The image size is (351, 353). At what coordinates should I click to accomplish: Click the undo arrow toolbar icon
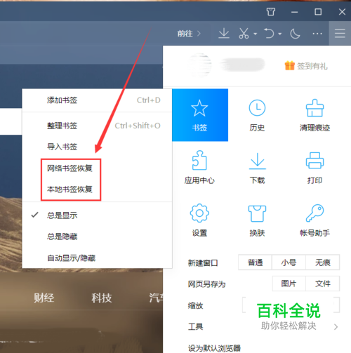(x=269, y=34)
